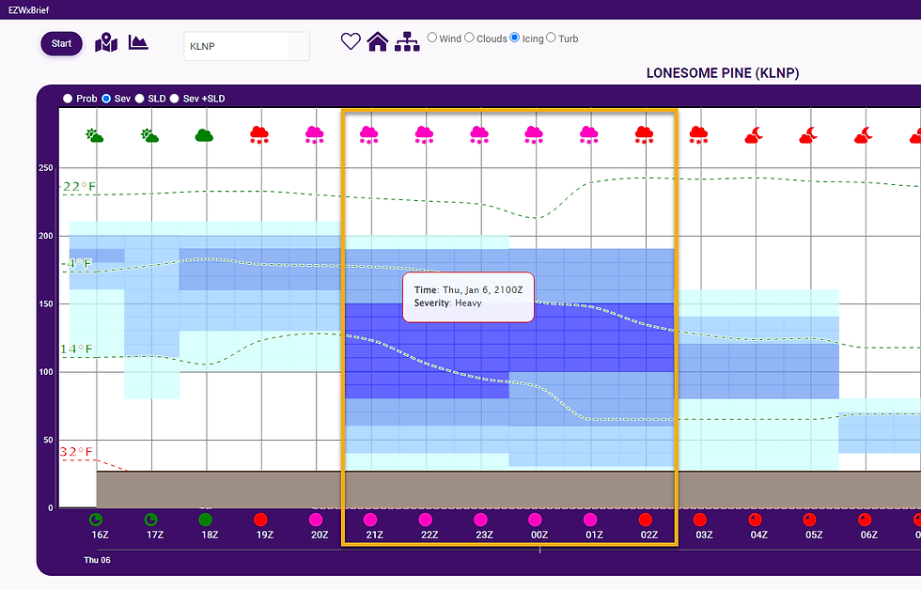
Task: Select the Prob radio button
Action: pyautogui.click(x=68, y=99)
